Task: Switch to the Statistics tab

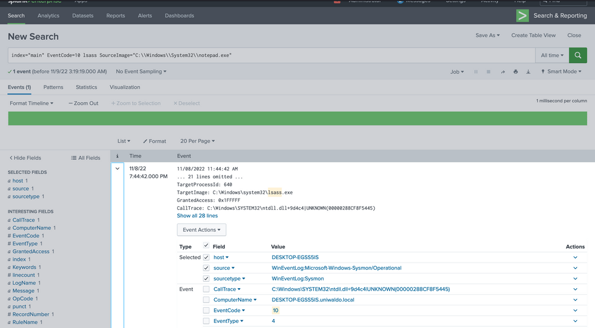Action: coord(86,87)
